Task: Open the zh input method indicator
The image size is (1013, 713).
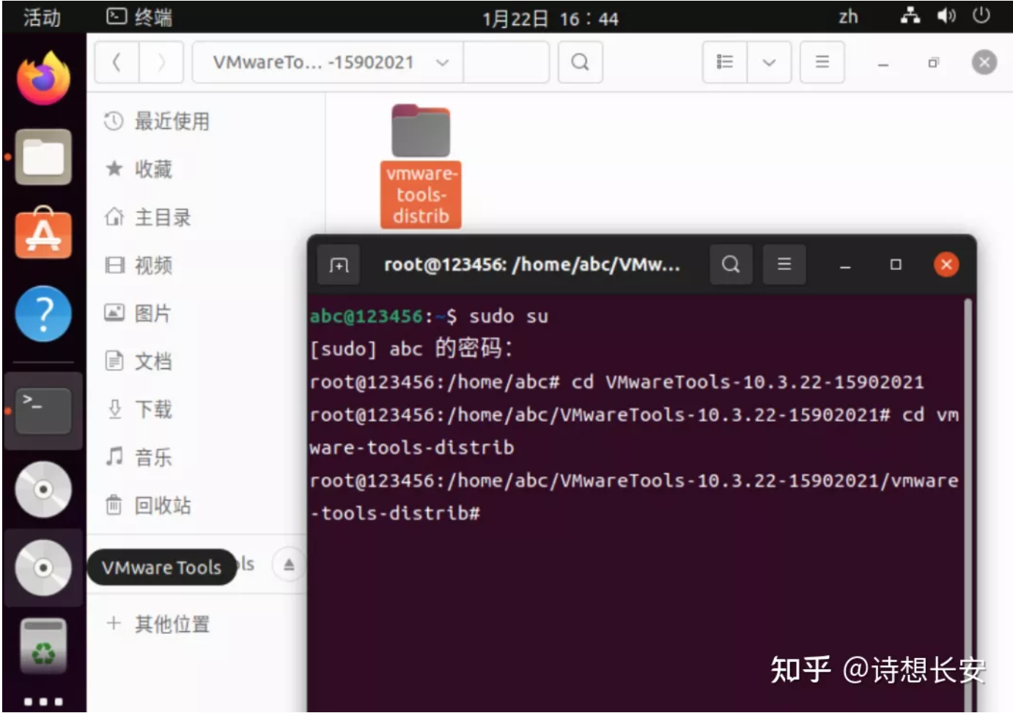Action: 848,17
